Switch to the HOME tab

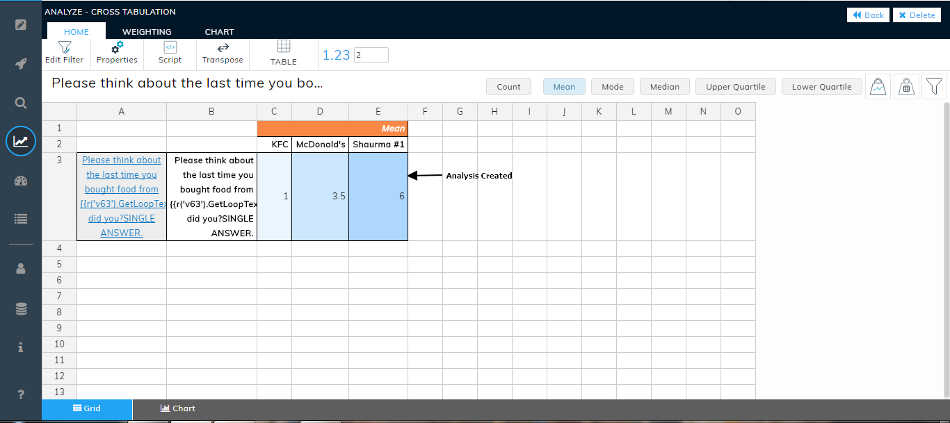pyautogui.click(x=77, y=31)
